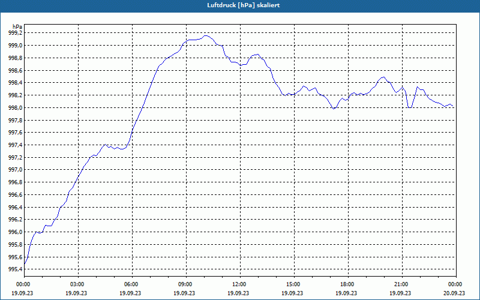Viewport: 480px width, 300px height.
Task: Click the 15:00 time axis label
Action: (x=294, y=284)
